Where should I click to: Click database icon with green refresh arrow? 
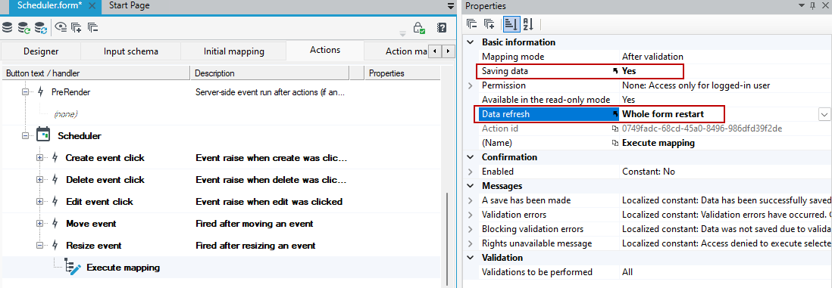(x=24, y=27)
